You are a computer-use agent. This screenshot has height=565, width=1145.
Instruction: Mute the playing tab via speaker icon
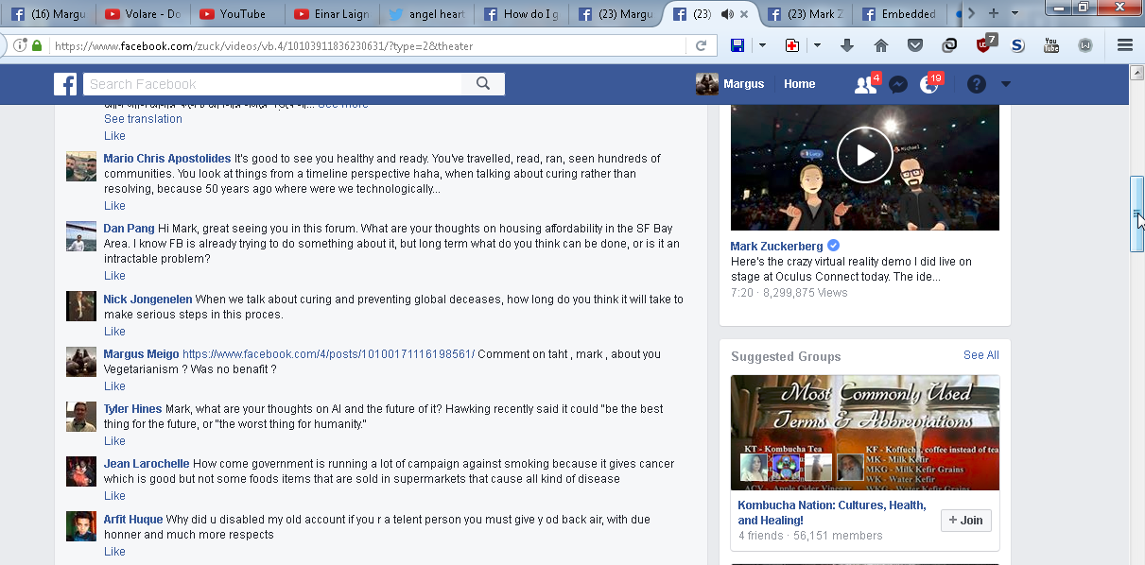pos(726,14)
